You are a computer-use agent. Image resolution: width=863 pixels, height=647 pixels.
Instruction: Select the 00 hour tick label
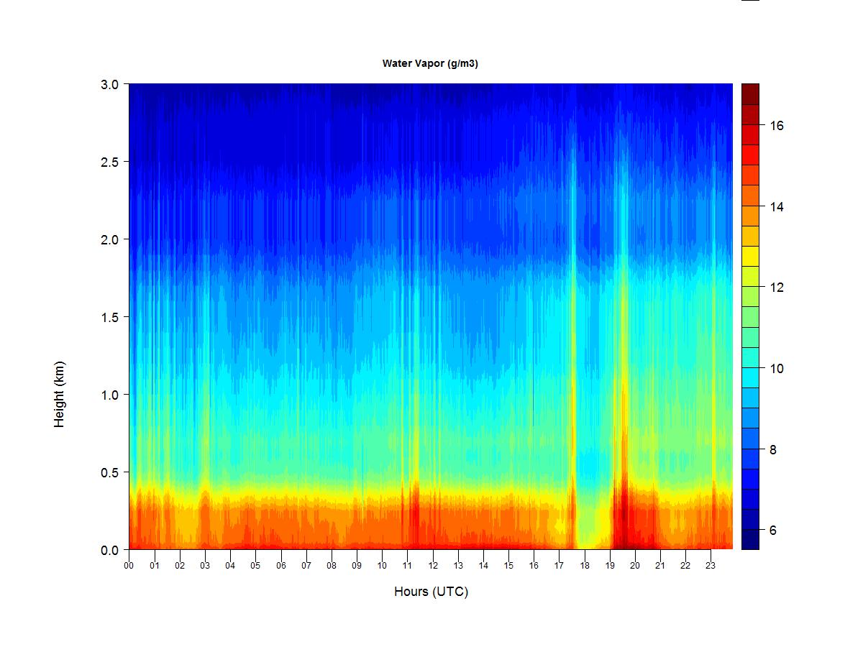129,566
